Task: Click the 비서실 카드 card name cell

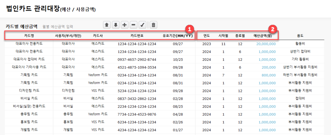Action: click(x=29, y=98)
